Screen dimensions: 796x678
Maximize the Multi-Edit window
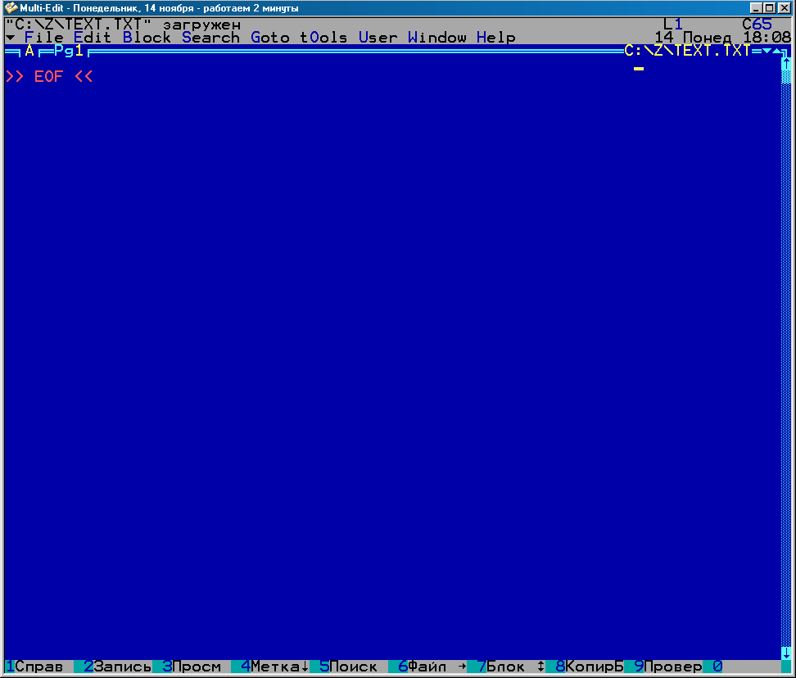click(x=771, y=7)
